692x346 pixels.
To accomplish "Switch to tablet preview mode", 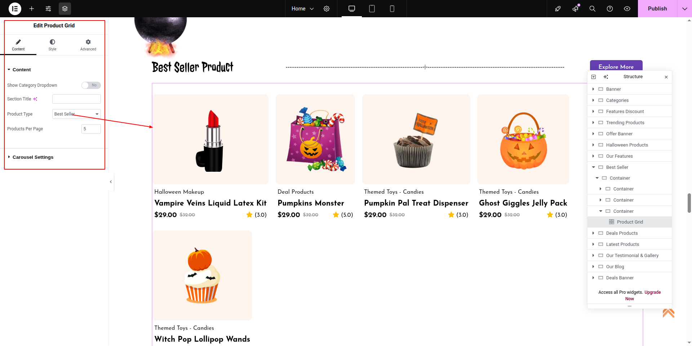I will click(x=372, y=9).
